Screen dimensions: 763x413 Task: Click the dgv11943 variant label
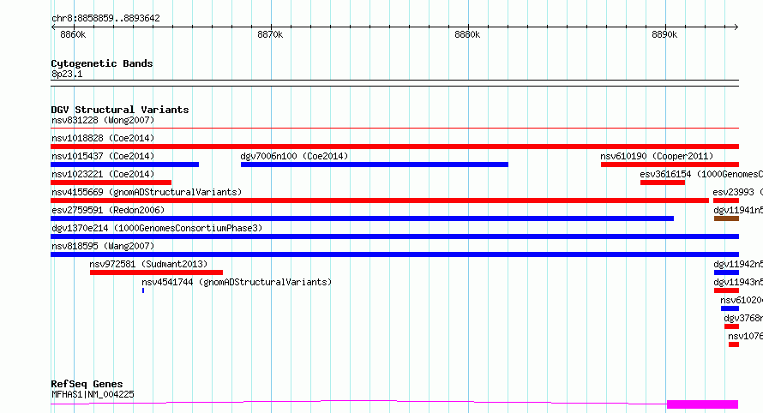tap(738, 282)
